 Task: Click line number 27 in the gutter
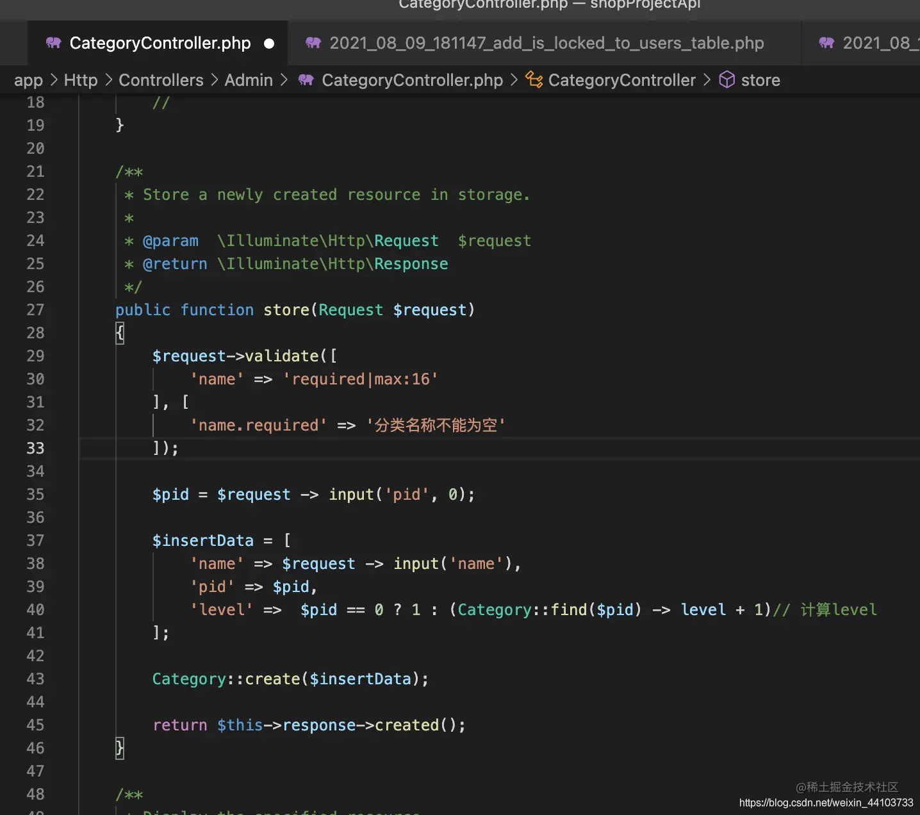(36, 310)
